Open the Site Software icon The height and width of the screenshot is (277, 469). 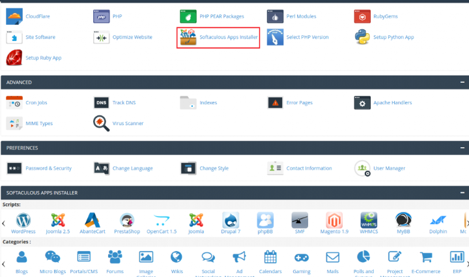pos(14,37)
